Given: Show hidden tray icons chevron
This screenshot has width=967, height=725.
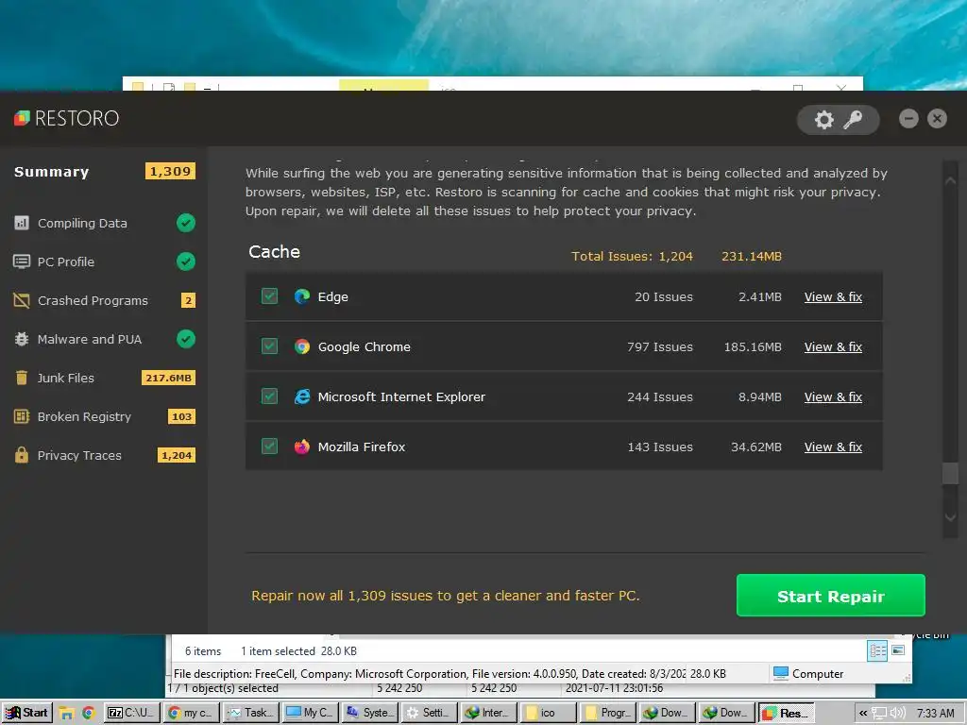Looking at the screenshot, I should (x=863, y=714).
